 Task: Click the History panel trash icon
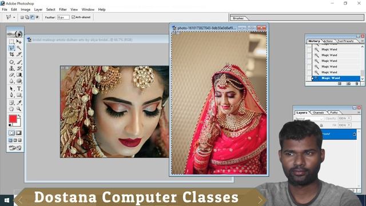coord(357,84)
